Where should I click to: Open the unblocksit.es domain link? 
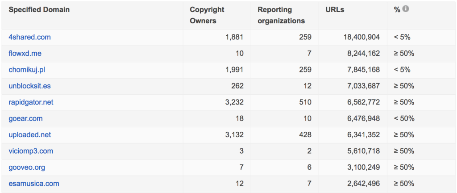coord(30,86)
